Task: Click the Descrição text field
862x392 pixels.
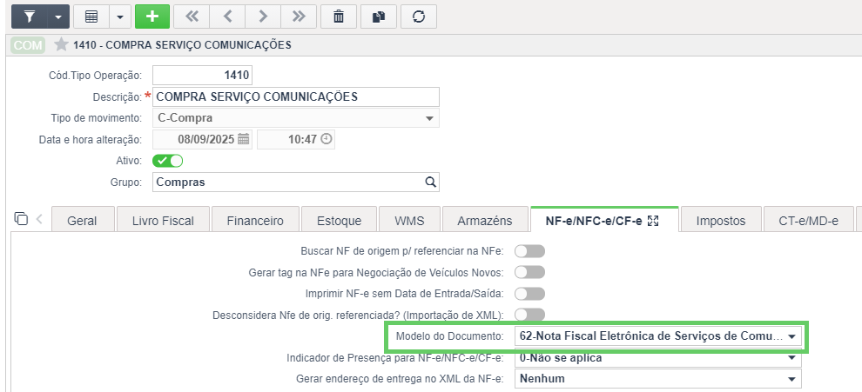Action: (x=296, y=96)
